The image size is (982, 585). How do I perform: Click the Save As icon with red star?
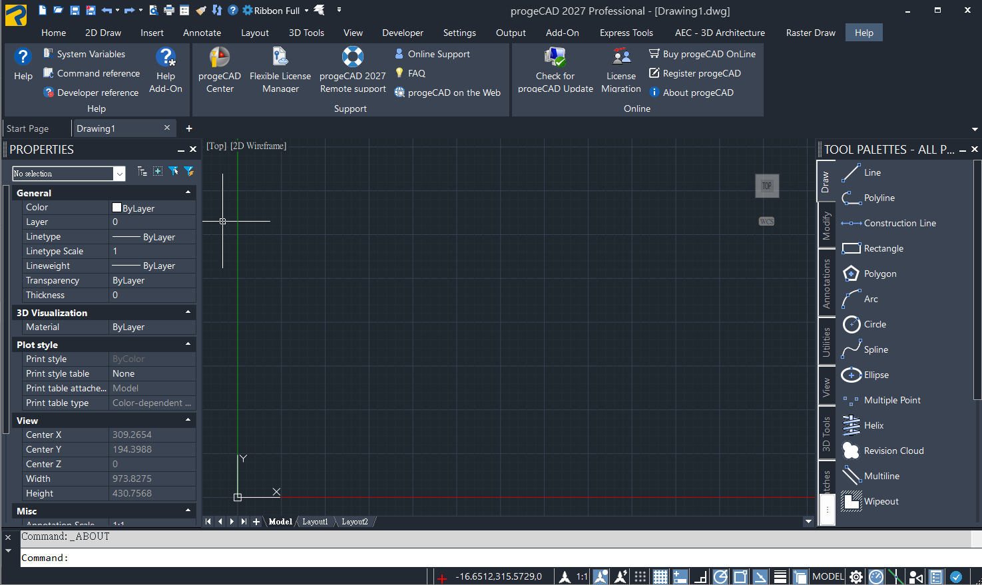[x=91, y=10]
